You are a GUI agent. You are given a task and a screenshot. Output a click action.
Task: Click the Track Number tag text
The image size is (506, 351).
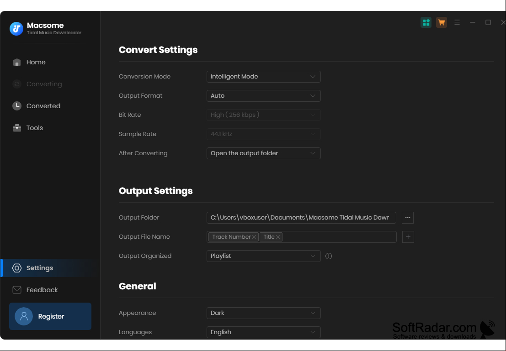coord(231,237)
